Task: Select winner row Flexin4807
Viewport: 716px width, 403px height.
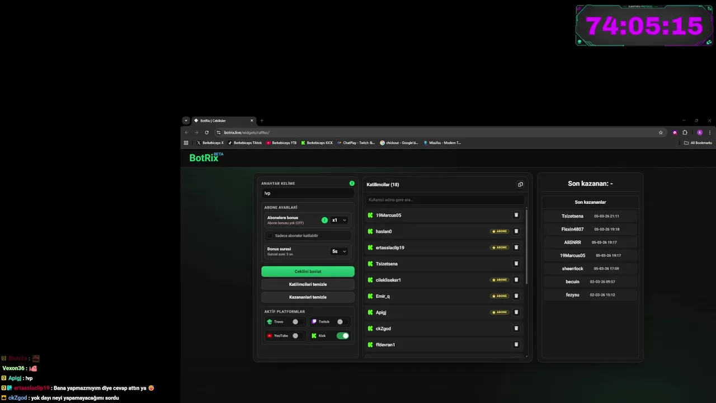Action: [x=590, y=229]
